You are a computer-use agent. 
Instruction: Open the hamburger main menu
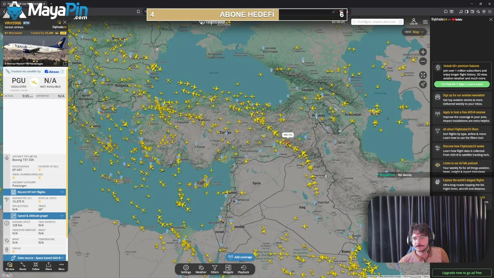point(425,22)
